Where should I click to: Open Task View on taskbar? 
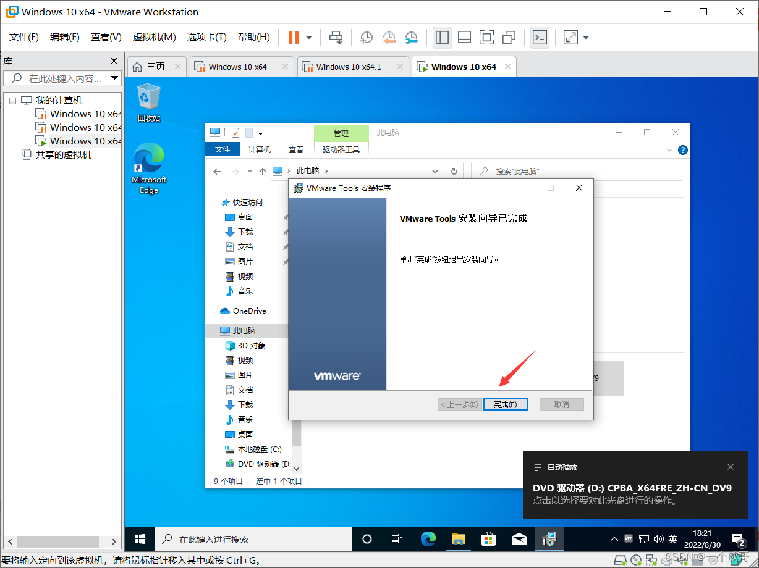(x=397, y=539)
